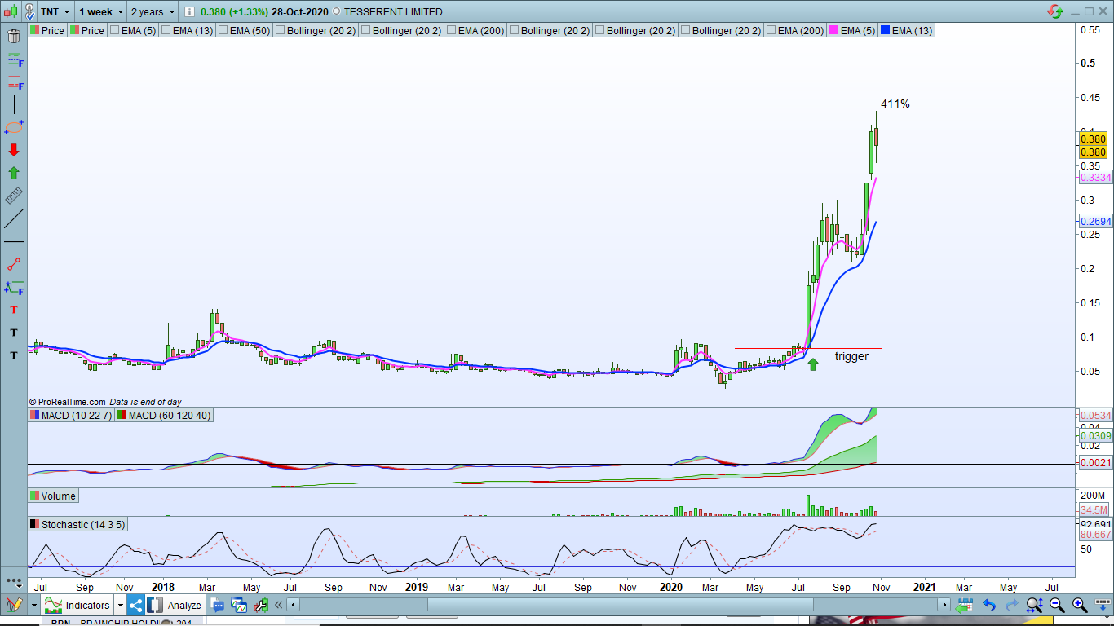Viewport: 1114px width, 626px height.
Task: Click the Indicators button
Action: tap(77, 605)
